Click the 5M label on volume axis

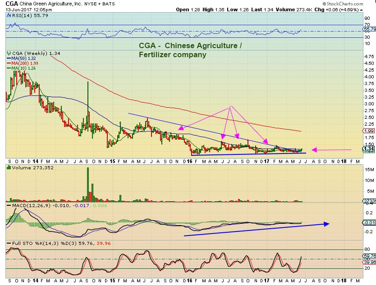coord(371,191)
